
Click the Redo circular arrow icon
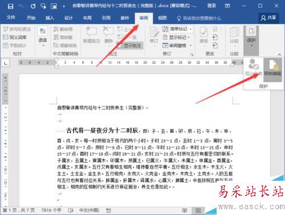pos(33,6)
